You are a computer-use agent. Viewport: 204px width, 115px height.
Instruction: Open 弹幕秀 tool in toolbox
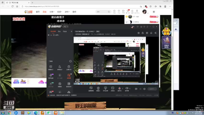click(x=60, y=85)
